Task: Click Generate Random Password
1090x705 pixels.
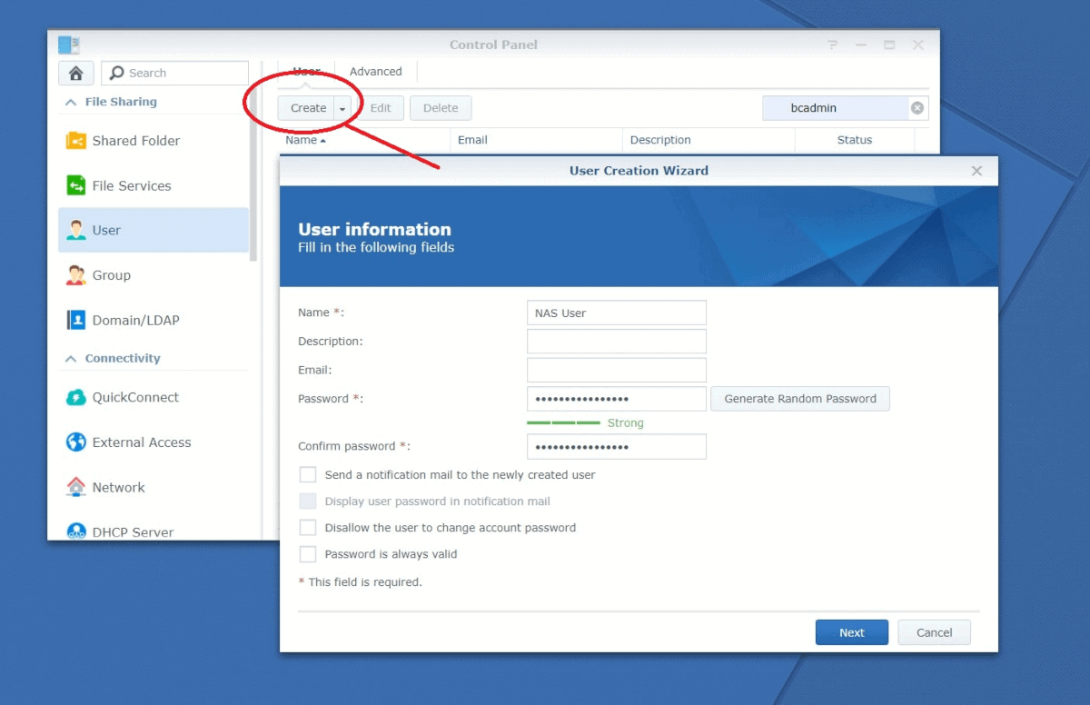Action: pyautogui.click(x=800, y=399)
